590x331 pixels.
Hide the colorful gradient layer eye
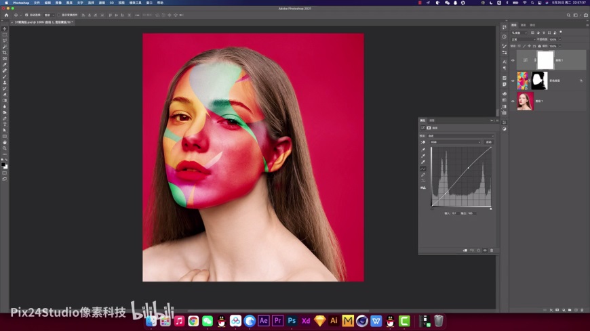[x=513, y=81]
